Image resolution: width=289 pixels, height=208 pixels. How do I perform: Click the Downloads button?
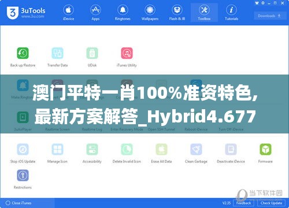(269, 16)
